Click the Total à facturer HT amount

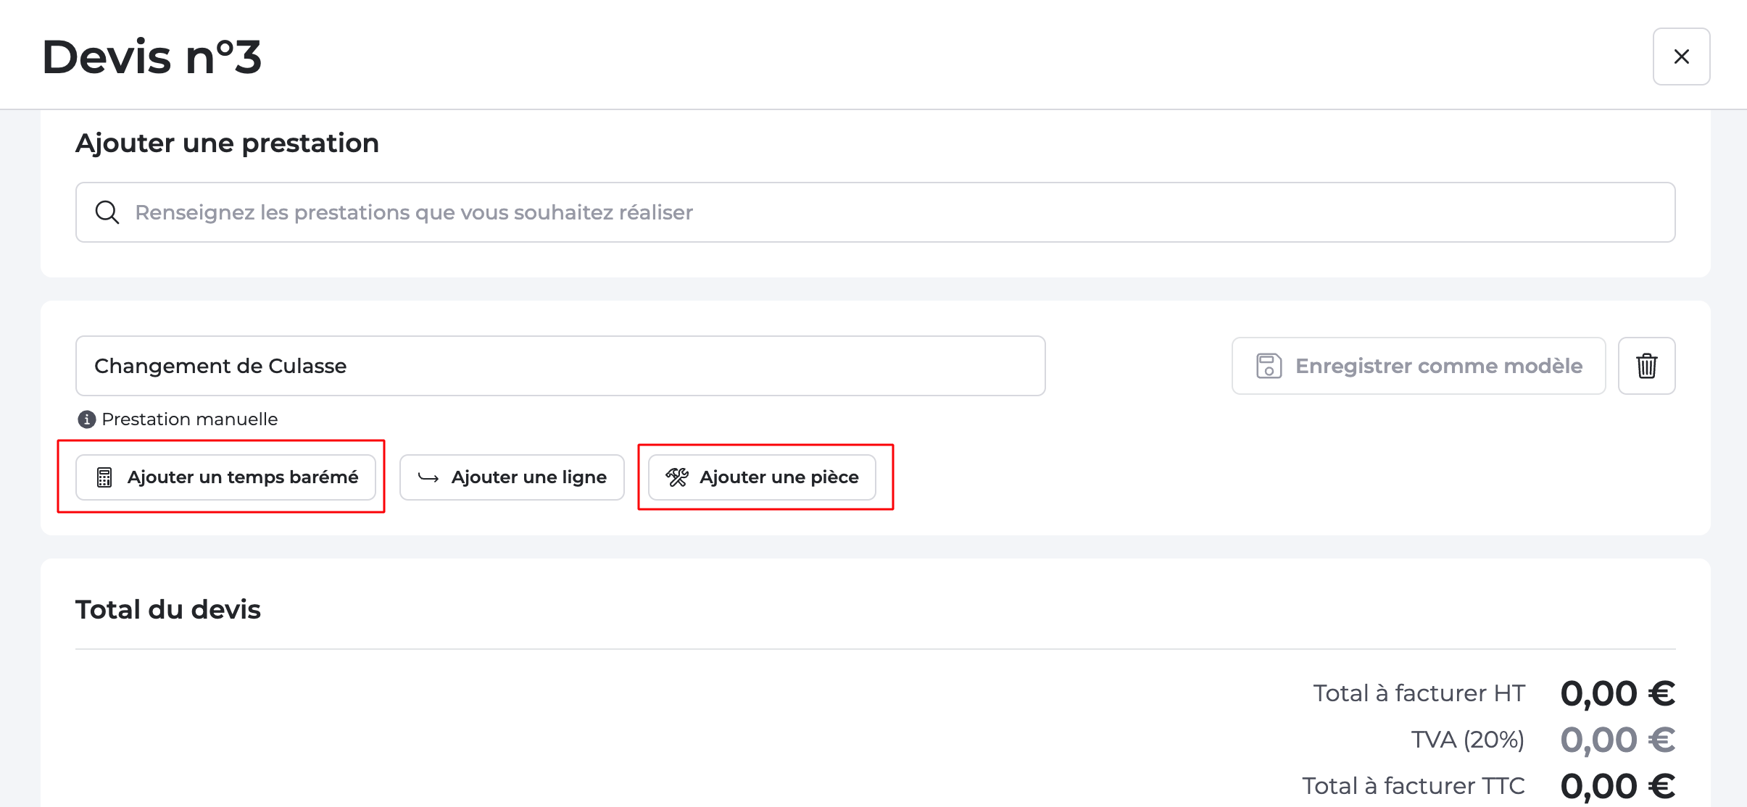click(x=1617, y=693)
